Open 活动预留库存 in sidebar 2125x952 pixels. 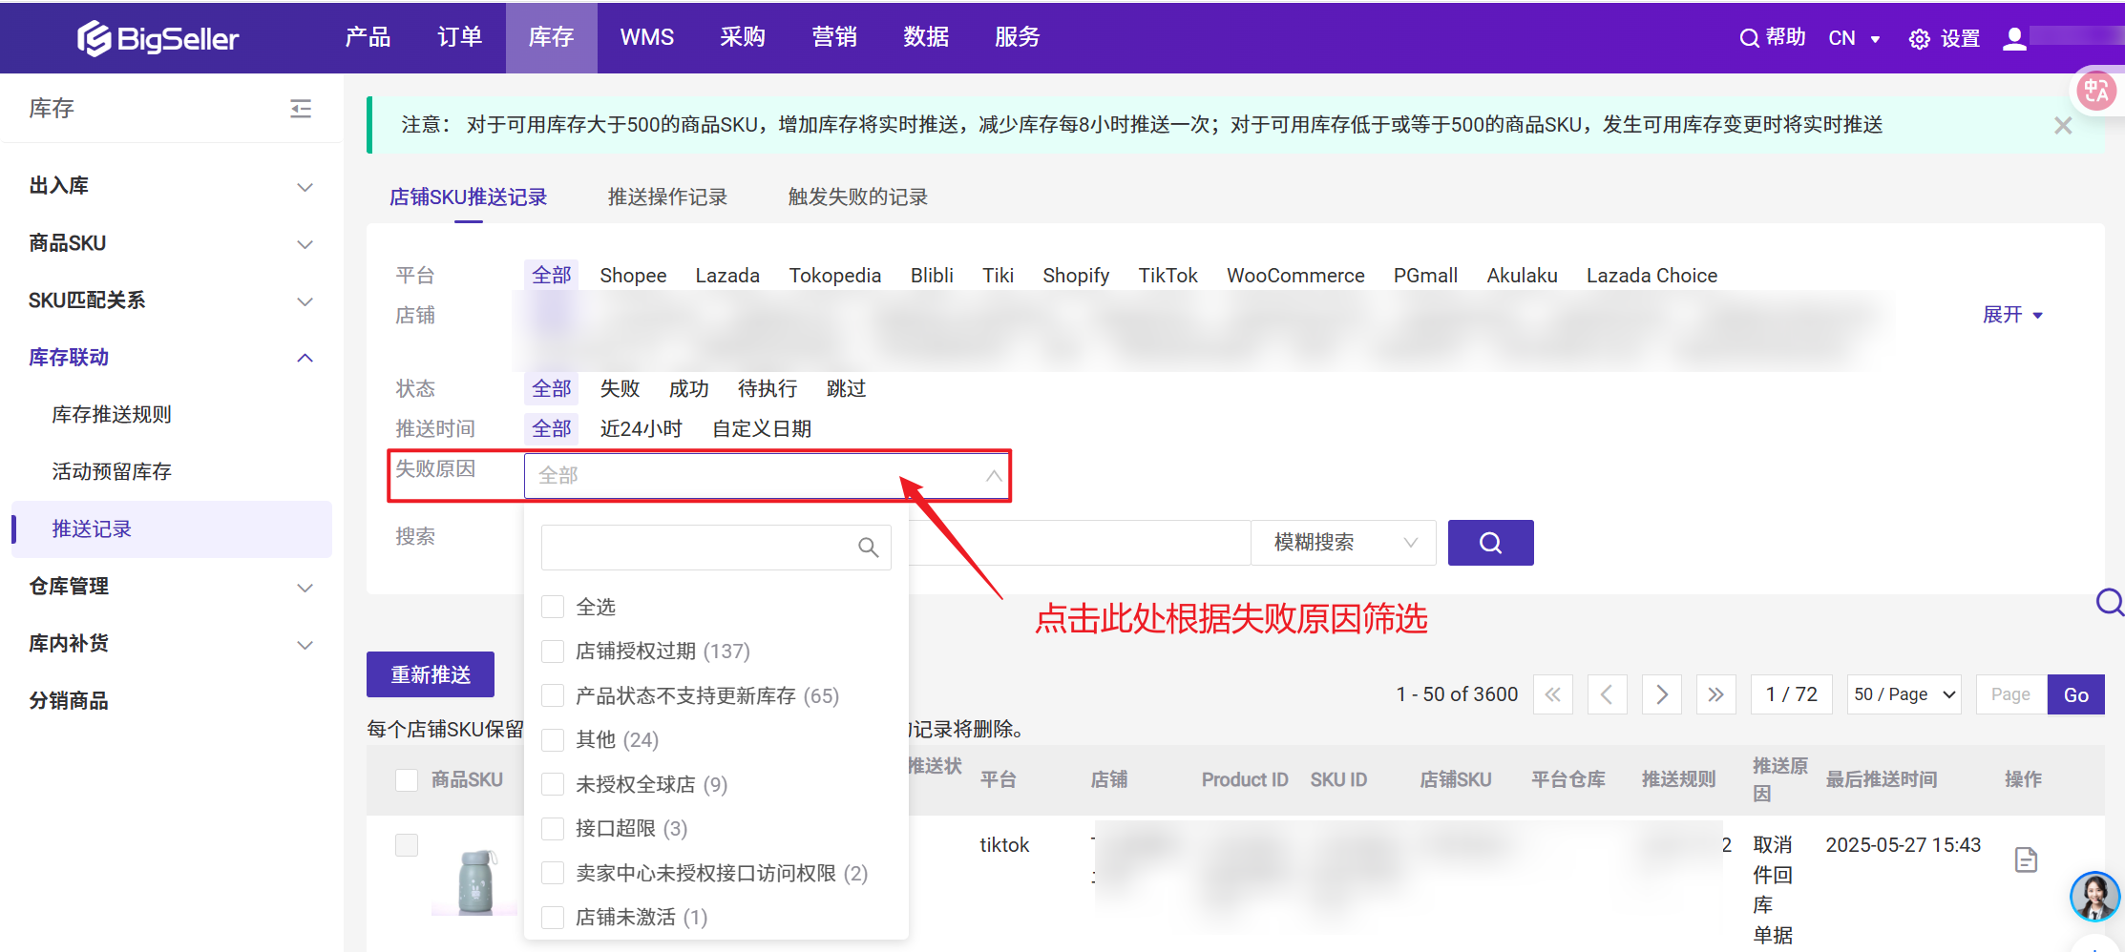point(112,472)
